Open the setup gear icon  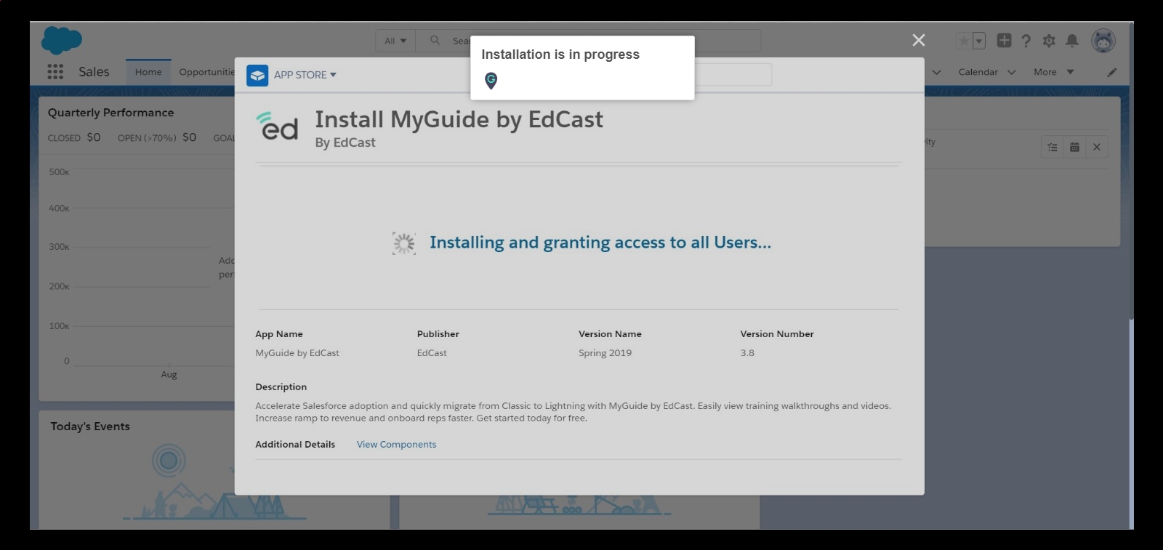pyautogui.click(x=1049, y=41)
